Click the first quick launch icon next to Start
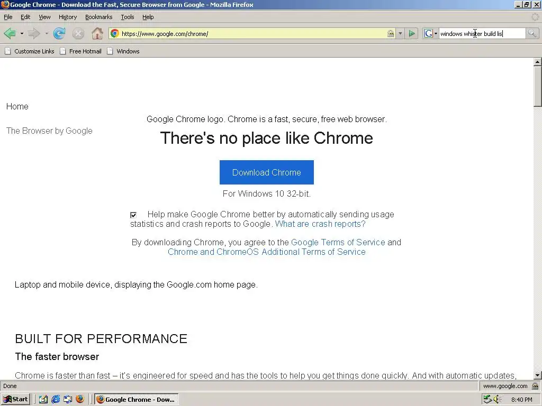This screenshot has width=542, height=406. tap(43, 400)
